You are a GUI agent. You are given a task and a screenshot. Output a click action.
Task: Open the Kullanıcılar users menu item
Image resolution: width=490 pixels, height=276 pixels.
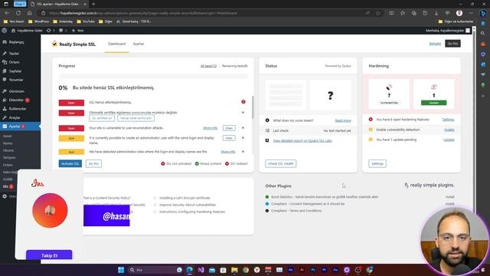17,109
